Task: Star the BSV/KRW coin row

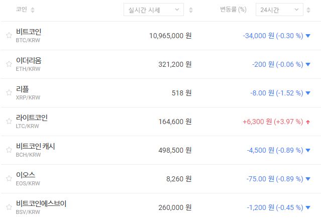Action: [9, 207]
